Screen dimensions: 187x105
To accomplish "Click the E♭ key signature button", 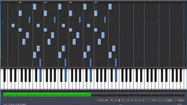I will pos(103,100).
